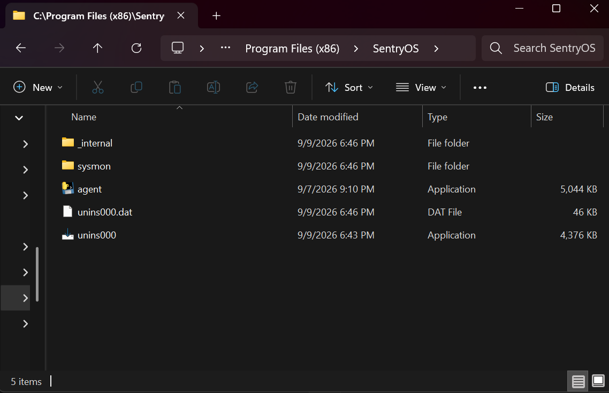Switch to large thumbnails view in status bar
The height and width of the screenshot is (393, 609).
point(598,381)
